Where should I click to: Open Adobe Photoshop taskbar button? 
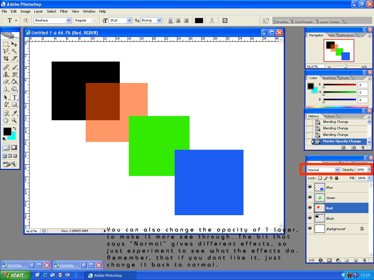(x=110, y=275)
